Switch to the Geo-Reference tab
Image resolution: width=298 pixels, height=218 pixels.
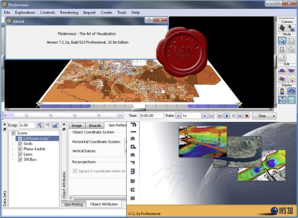point(116,125)
